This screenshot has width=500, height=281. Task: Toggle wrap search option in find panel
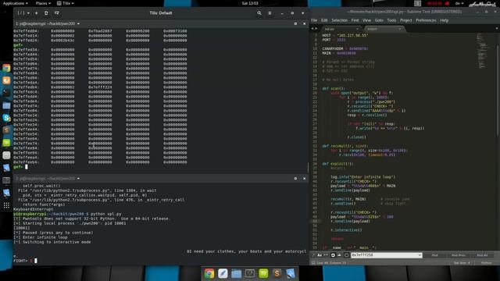333,255
